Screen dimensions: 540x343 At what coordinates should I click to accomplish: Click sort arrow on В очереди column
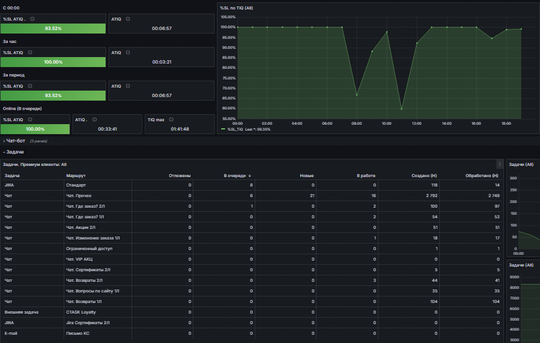click(x=250, y=176)
